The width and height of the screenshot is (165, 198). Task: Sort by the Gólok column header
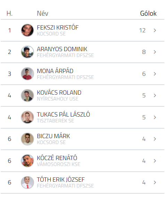click(148, 13)
